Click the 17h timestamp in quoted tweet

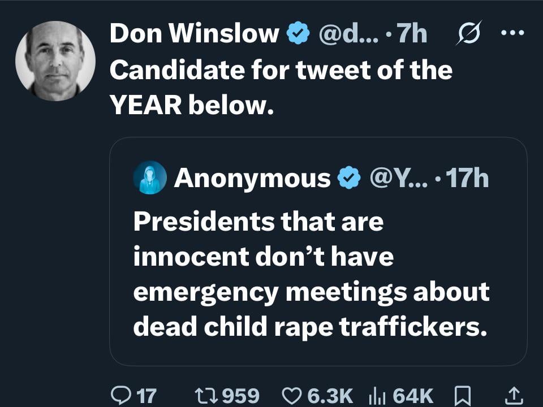467,179
